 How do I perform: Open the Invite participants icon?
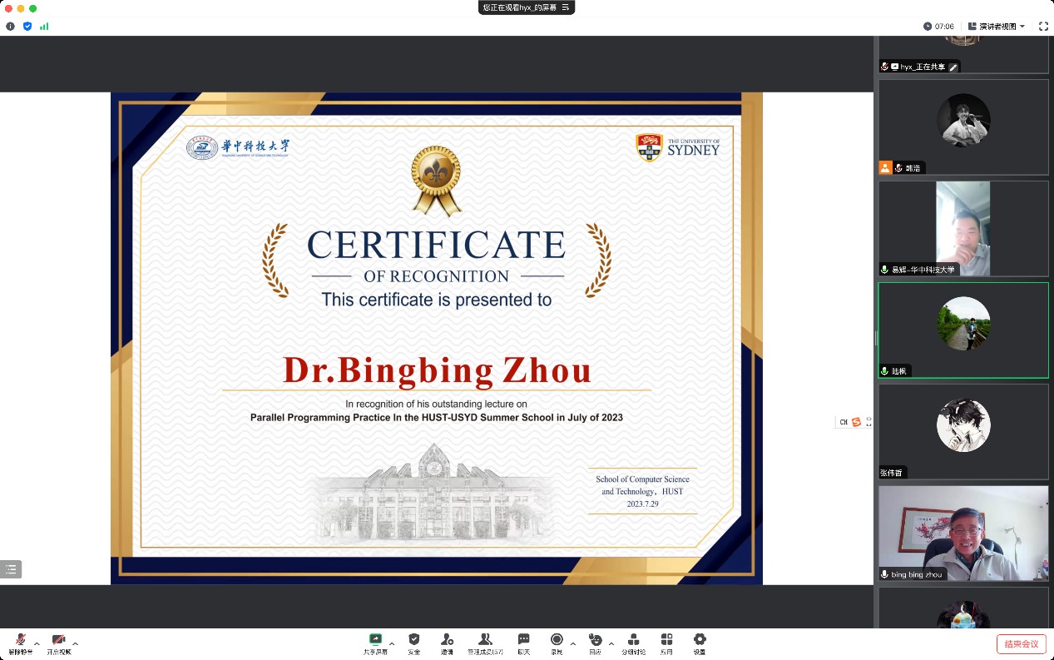click(x=447, y=640)
